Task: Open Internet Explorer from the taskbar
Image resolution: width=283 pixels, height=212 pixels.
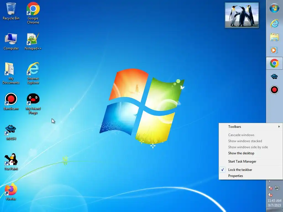Action: click(274, 23)
